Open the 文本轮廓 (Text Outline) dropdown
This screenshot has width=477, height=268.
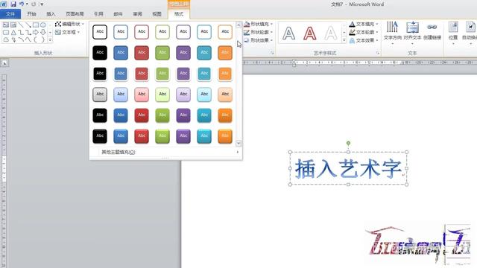tap(364, 32)
